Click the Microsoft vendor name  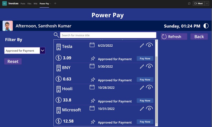tap(72, 110)
